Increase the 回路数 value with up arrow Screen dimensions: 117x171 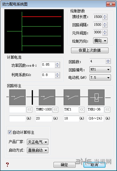108,60
